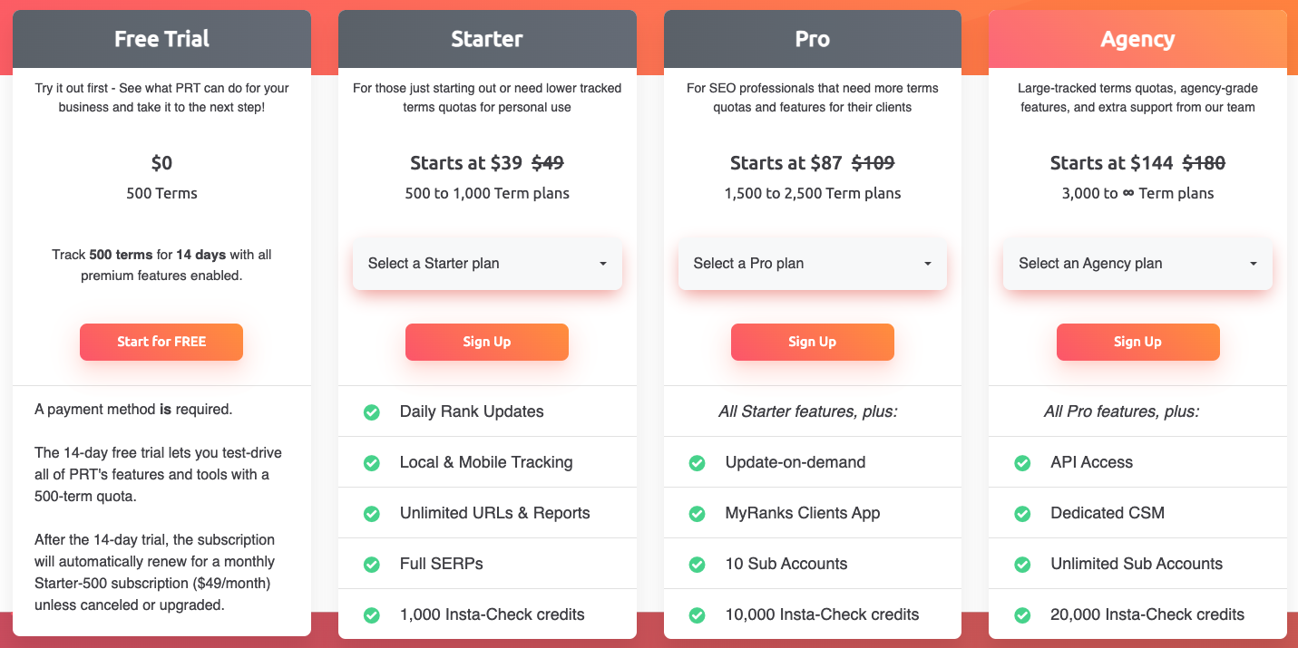Viewport: 1298px width, 648px height.
Task: Click the checkmark next to 20,000 Insta-Check credits
Action: point(1022,615)
